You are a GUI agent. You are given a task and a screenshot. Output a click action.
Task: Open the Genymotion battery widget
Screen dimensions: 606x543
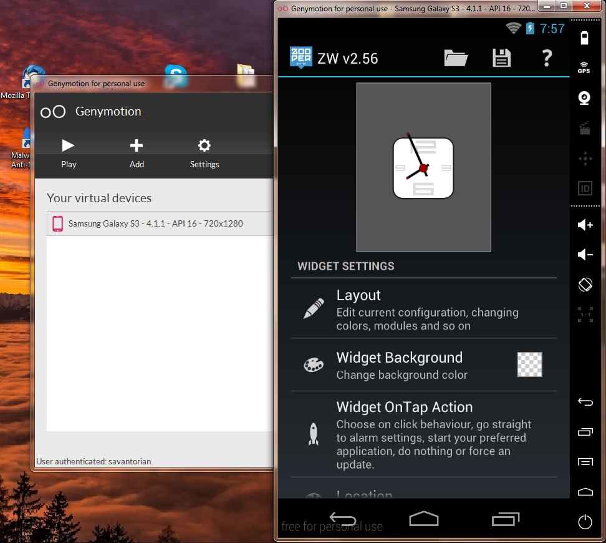[x=584, y=38]
